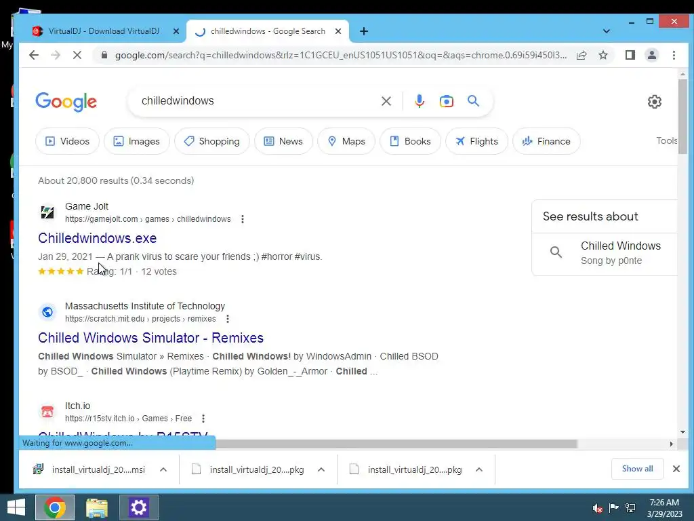Click the vertical scrollbar thumb
This screenshot has width=694, height=521.
[682, 116]
